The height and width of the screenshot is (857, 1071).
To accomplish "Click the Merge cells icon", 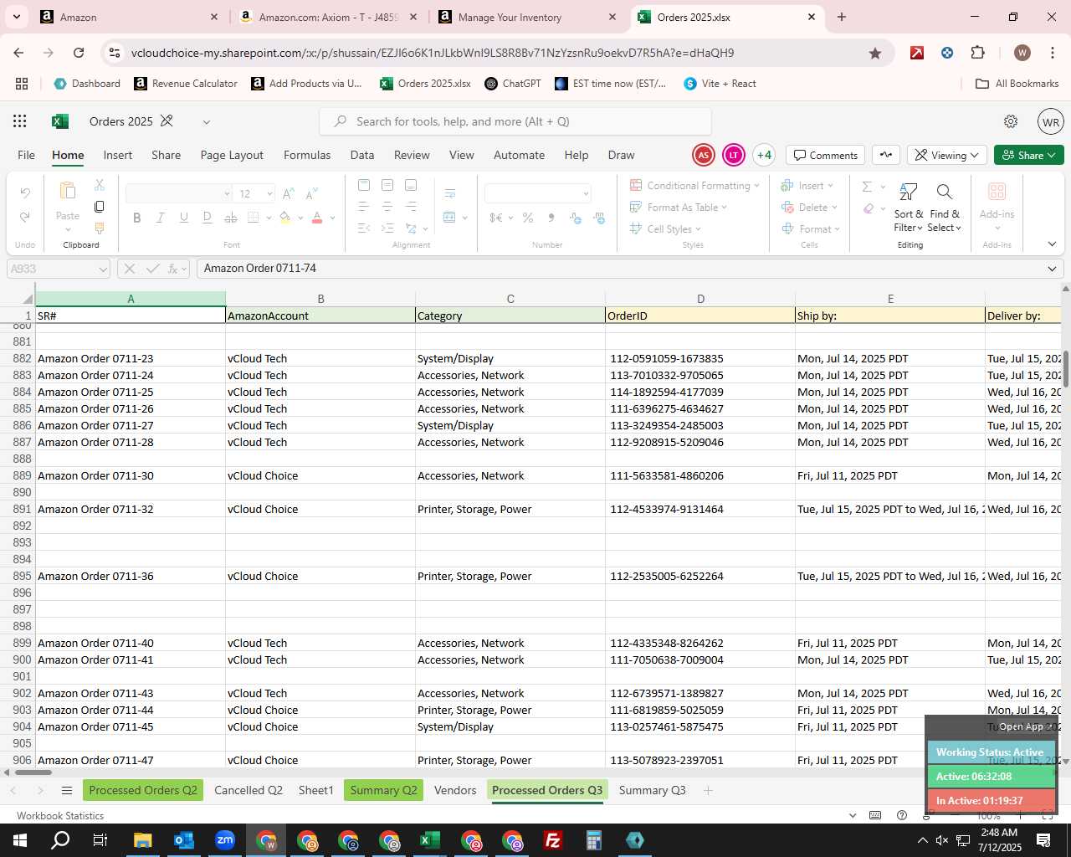I will tap(450, 218).
